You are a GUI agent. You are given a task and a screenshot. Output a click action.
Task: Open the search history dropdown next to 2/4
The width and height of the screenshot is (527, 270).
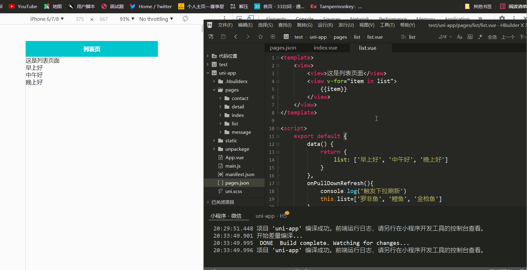tap(450, 37)
